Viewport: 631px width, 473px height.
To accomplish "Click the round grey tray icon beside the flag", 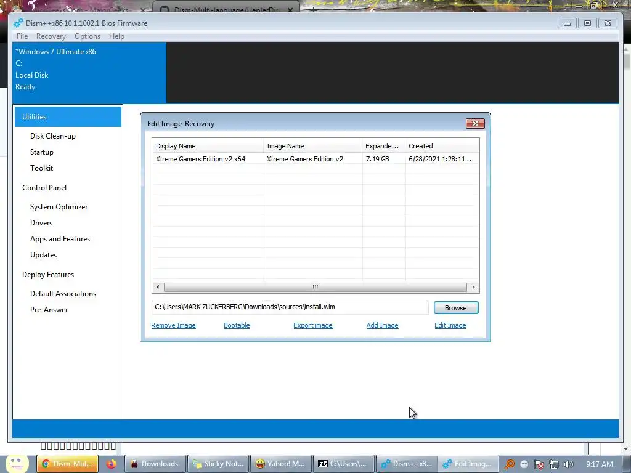I will point(524,464).
